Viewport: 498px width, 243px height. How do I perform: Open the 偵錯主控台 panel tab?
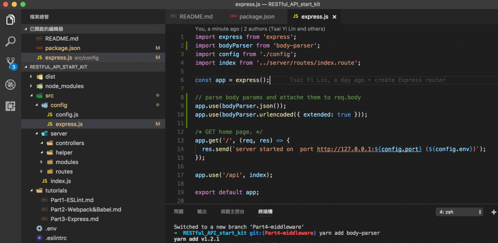click(232, 212)
